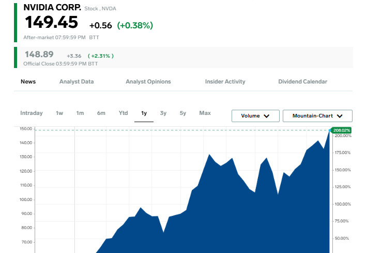
Task: Click the latest data point marker on chart
Action: click(x=330, y=130)
